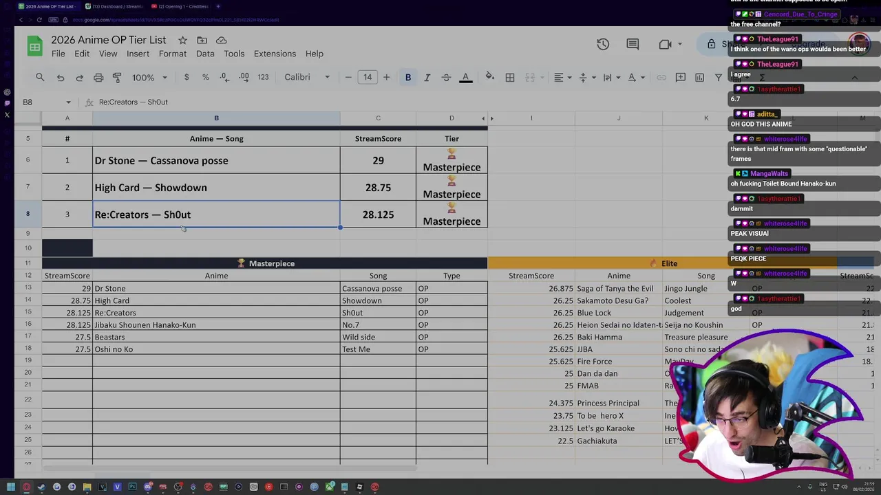The height and width of the screenshot is (495, 881).
Task: Select cell Dr Stone — Cassanova posse
Action: [216, 160]
